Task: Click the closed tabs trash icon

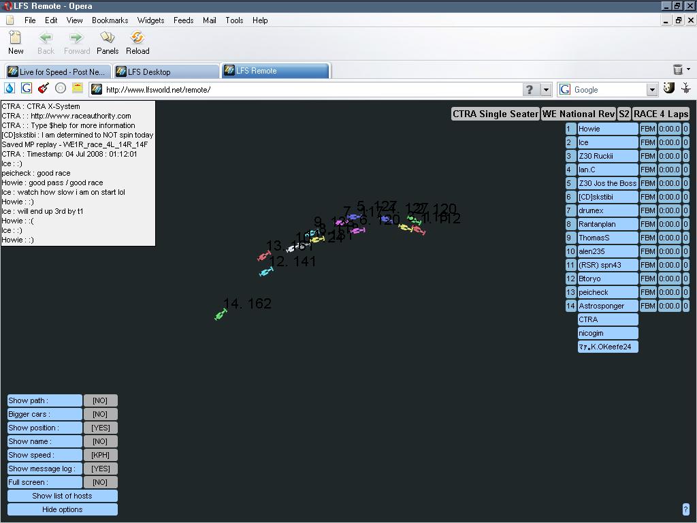Action: click(677, 69)
